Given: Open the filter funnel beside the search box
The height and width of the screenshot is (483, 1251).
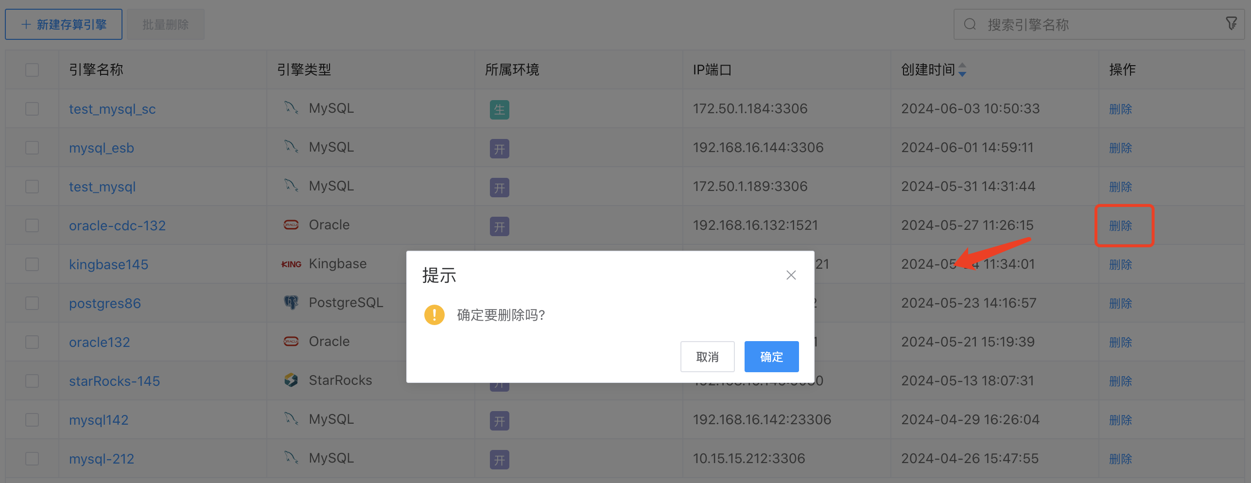Looking at the screenshot, I should 1231,23.
